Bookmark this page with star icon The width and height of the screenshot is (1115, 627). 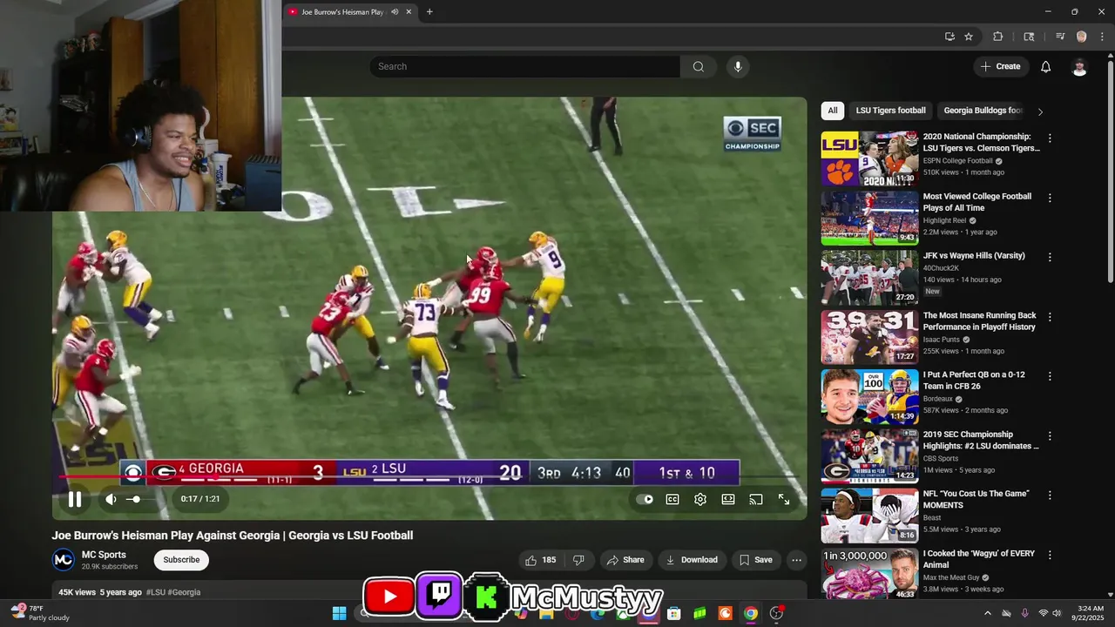coord(969,37)
